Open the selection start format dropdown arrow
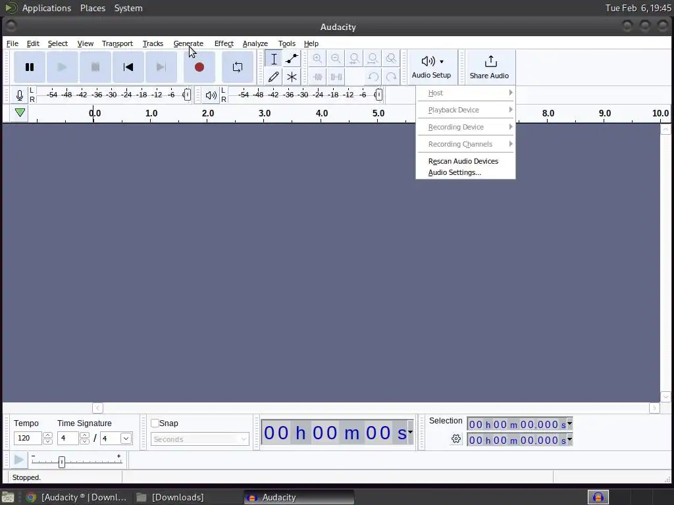This screenshot has width=674, height=505. 569,423
